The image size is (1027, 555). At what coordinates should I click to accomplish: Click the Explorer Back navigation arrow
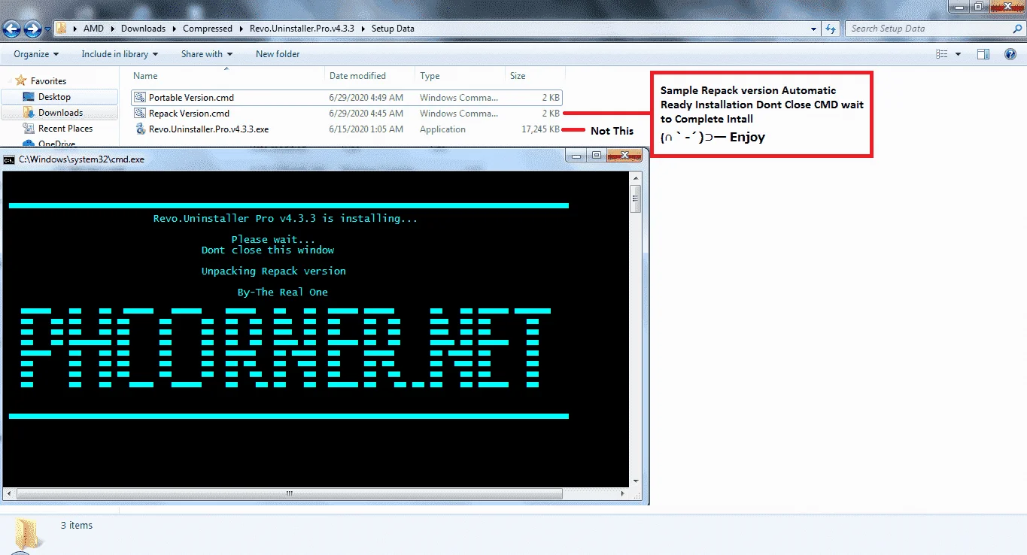11,29
